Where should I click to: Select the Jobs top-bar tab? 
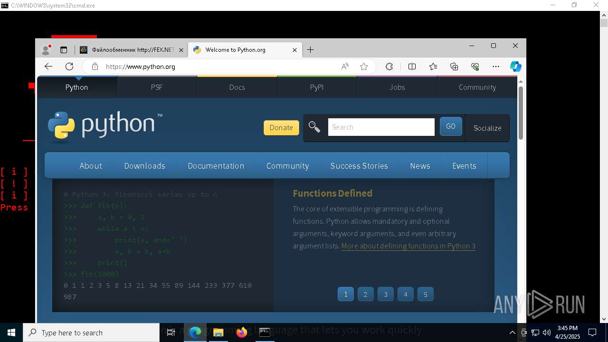(397, 87)
